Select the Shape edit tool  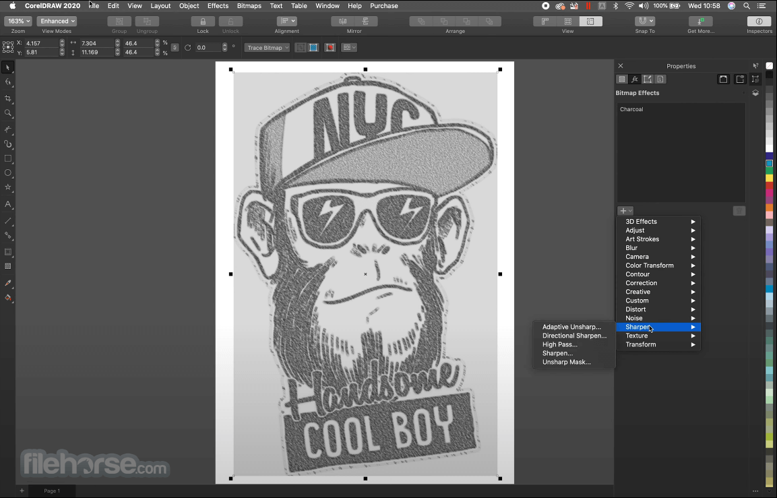[x=7, y=82]
